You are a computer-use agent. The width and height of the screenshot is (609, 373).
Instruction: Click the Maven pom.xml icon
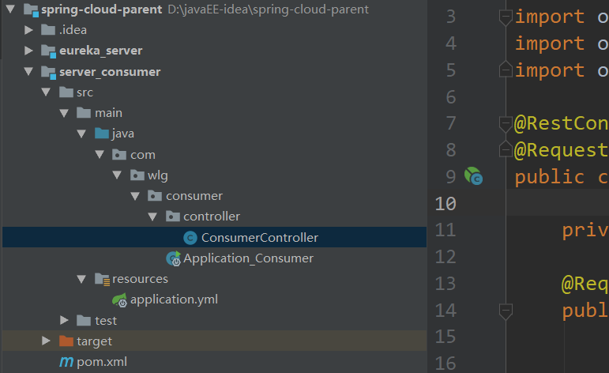tap(66, 362)
